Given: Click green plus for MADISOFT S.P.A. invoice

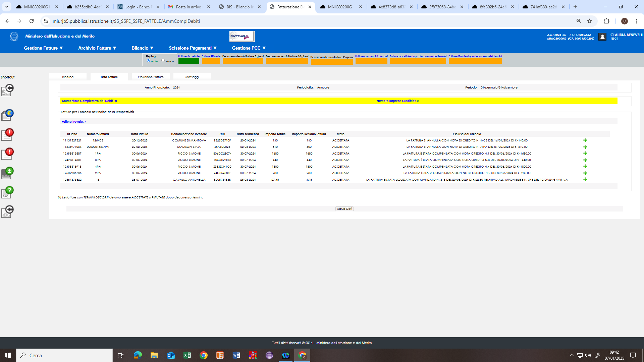Looking at the screenshot, I should pyautogui.click(x=585, y=147).
